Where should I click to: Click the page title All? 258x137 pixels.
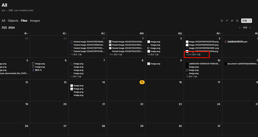[4, 5]
